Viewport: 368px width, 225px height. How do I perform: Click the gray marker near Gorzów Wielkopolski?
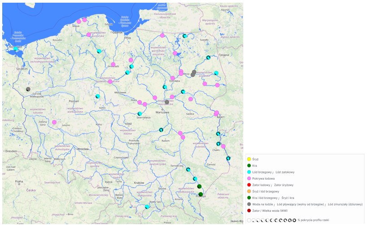coord(28,89)
